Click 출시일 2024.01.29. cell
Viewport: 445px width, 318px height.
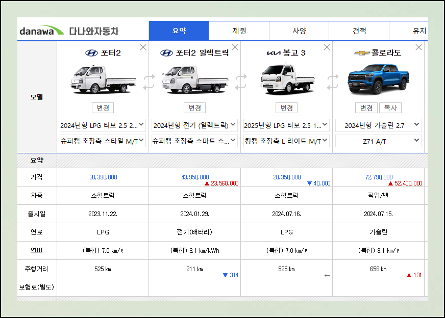tap(195, 214)
